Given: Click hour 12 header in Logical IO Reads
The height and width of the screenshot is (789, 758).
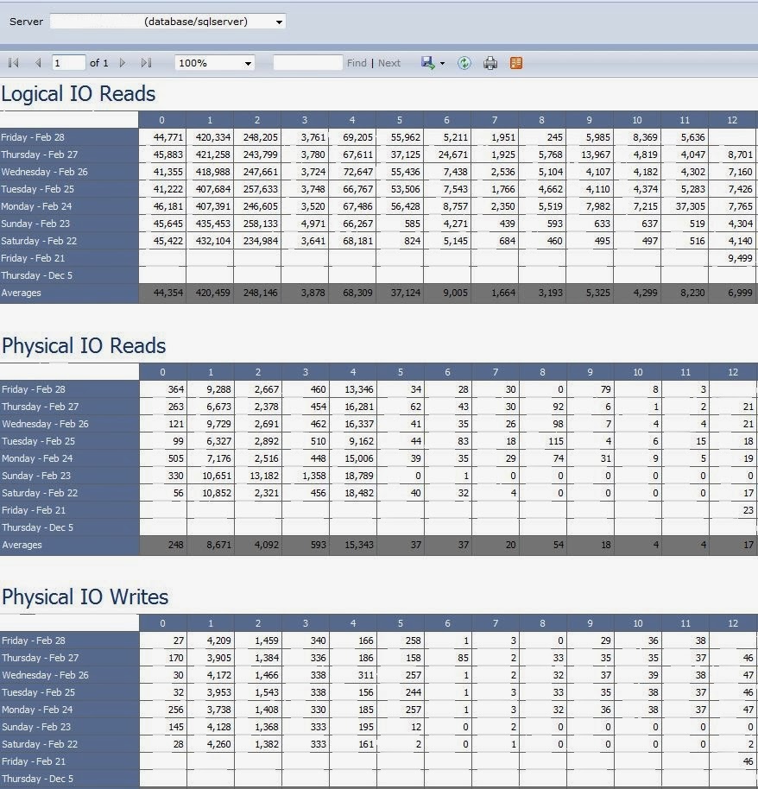Looking at the screenshot, I should (732, 120).
